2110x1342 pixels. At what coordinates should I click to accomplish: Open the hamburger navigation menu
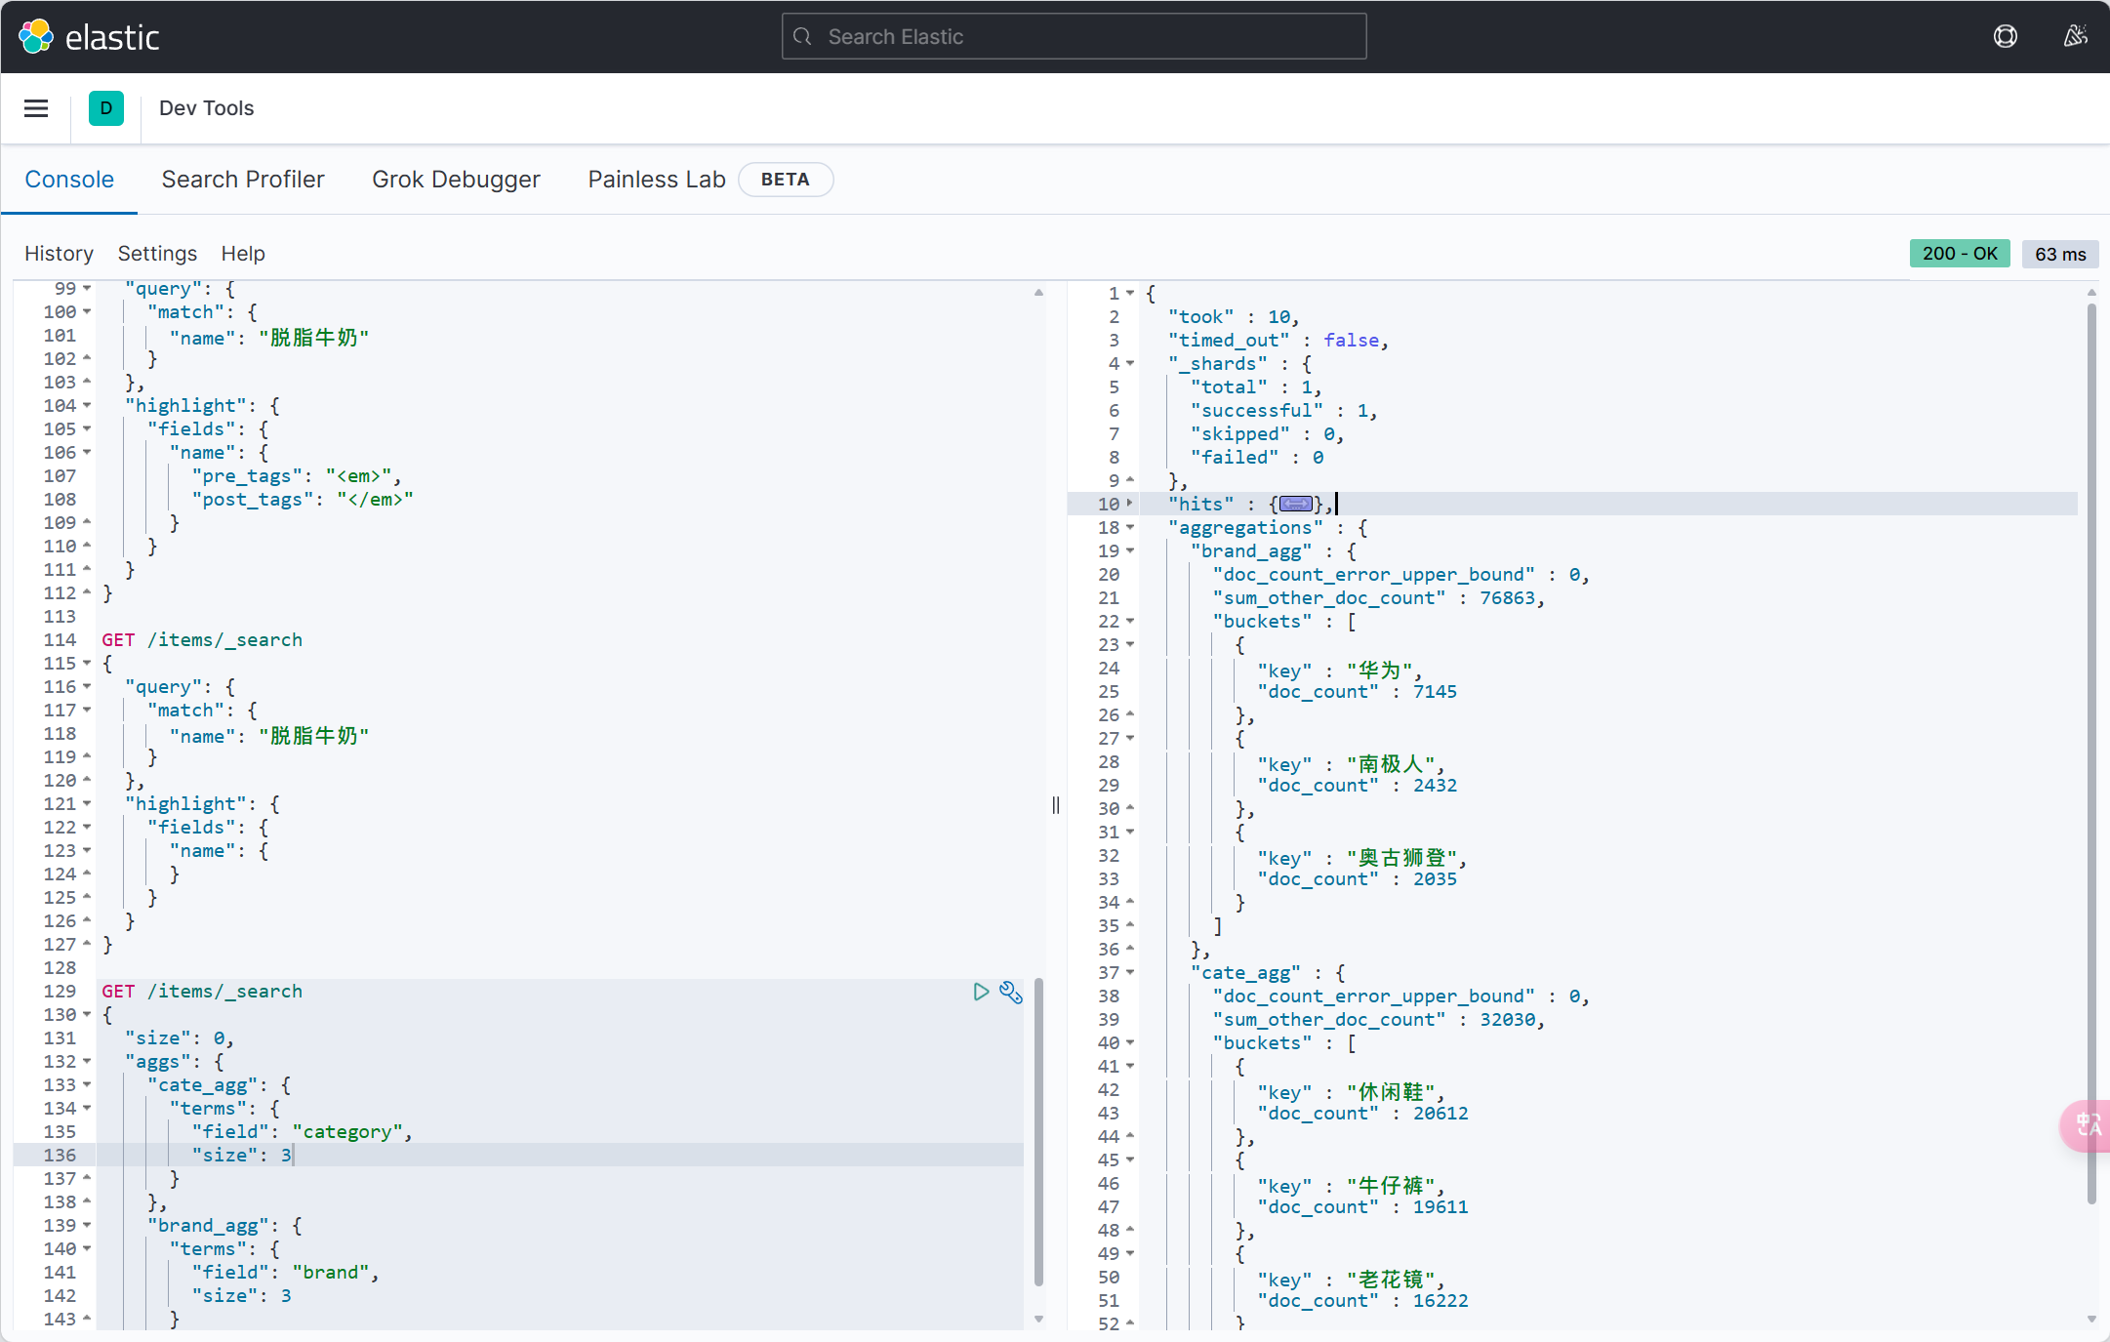(36, 108)
